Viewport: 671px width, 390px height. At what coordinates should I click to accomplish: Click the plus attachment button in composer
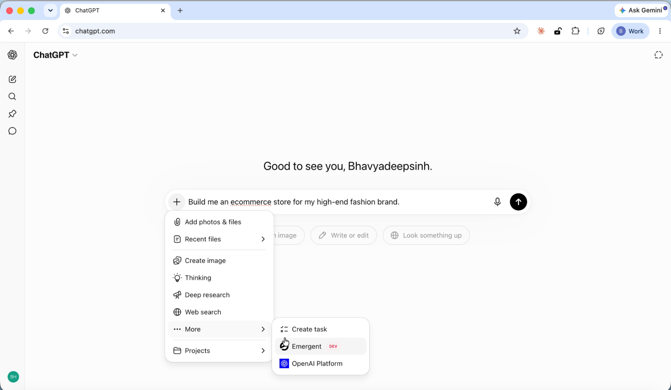[x=177, y=202]
